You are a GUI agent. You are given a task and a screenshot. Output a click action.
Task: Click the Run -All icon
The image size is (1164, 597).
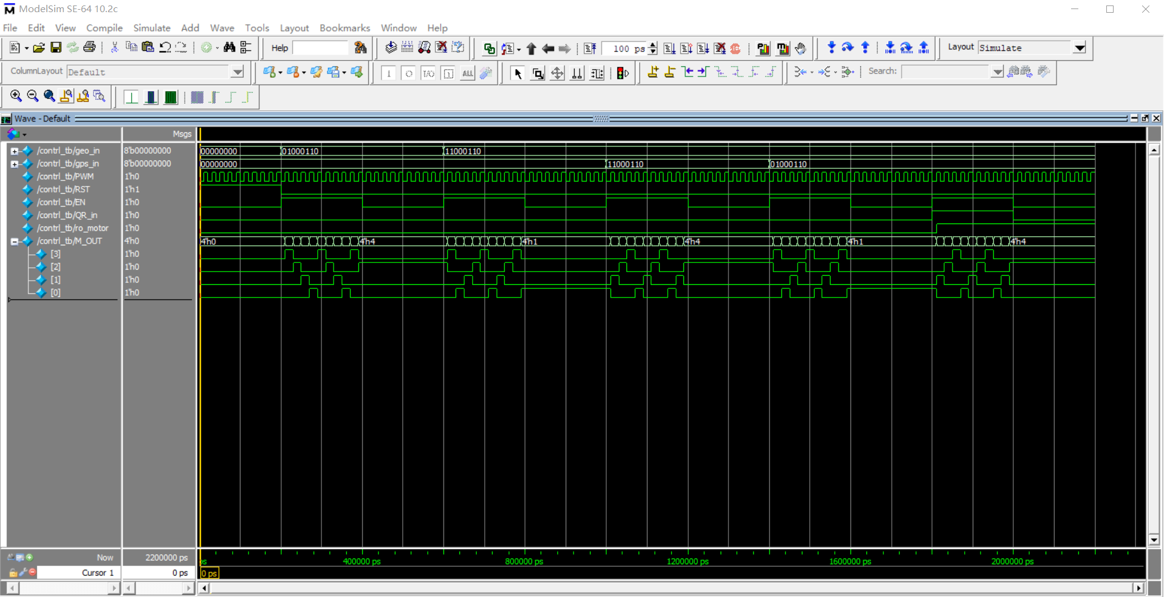click(703, 49)
